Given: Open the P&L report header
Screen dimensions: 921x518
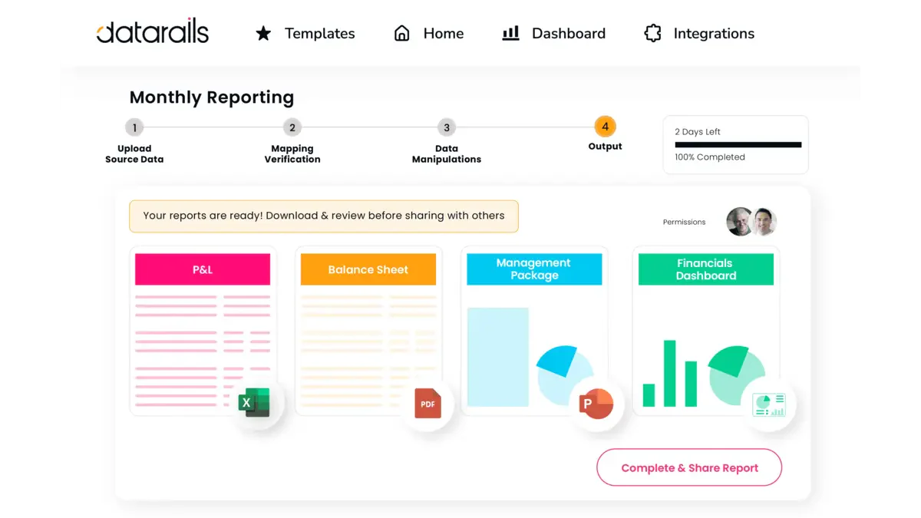Looking at the screenshot, I should tap(203, 269).
